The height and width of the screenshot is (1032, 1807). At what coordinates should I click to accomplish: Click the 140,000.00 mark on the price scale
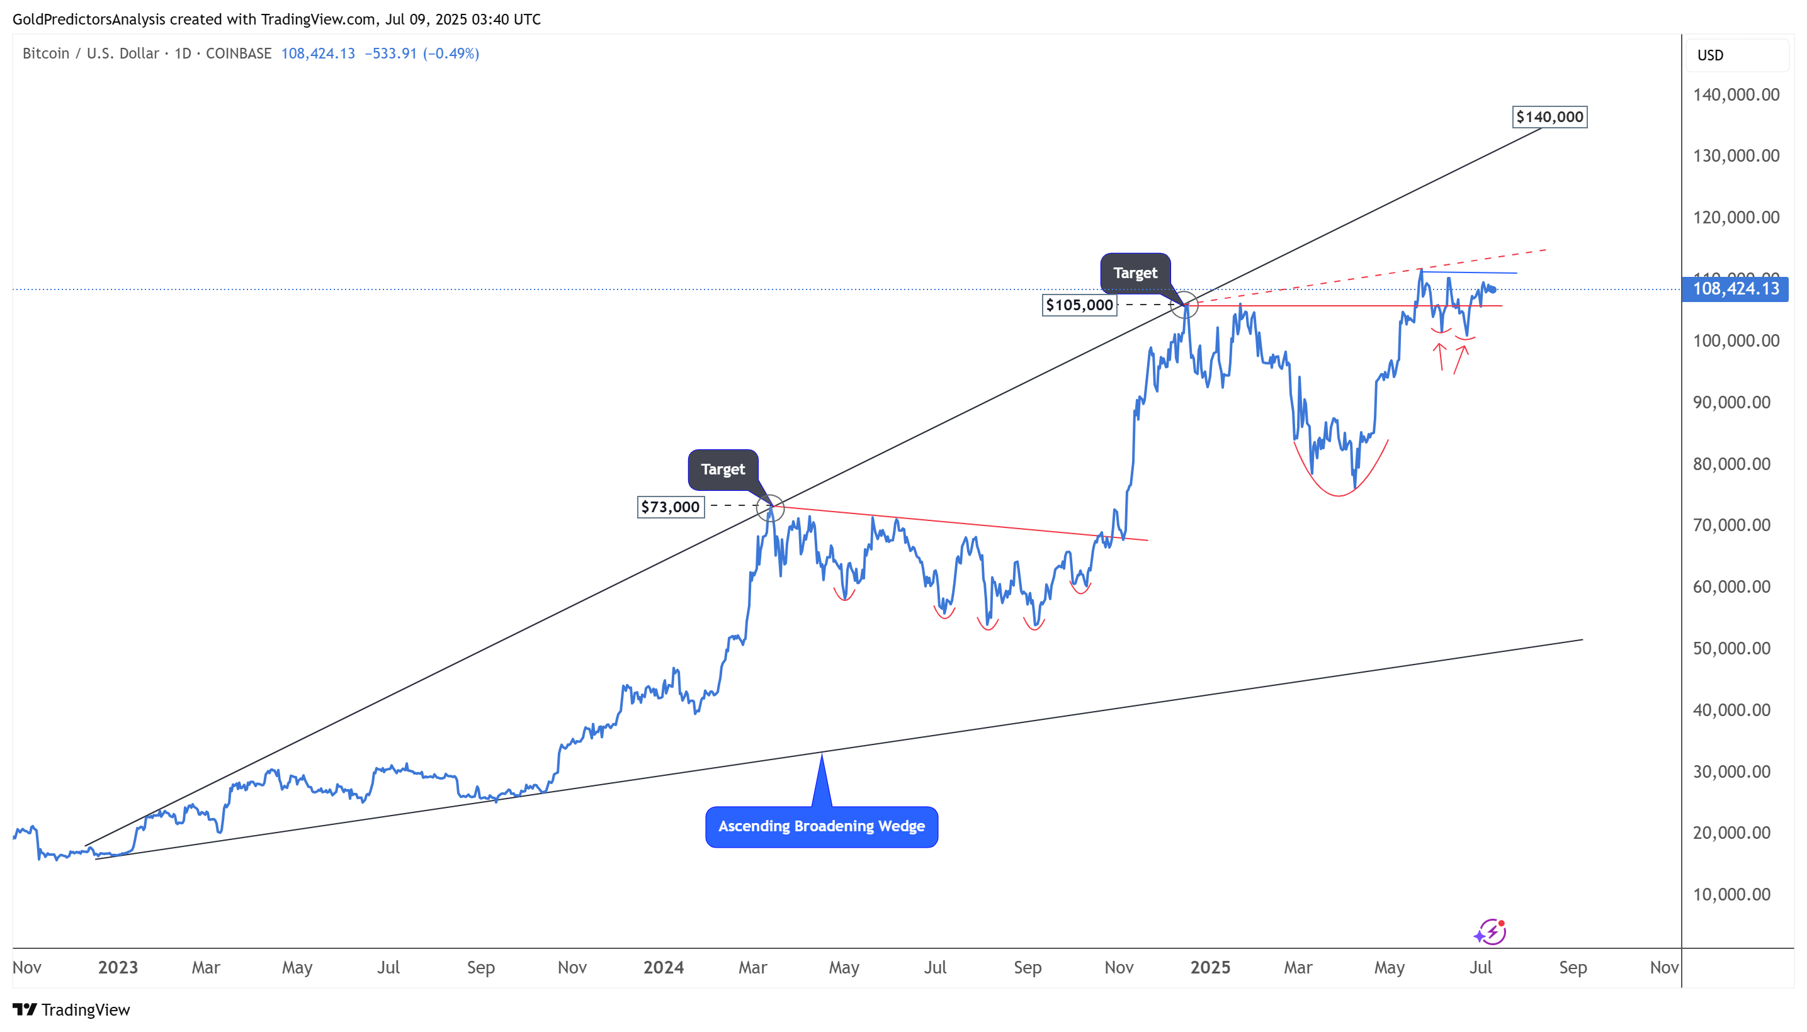1735,95
